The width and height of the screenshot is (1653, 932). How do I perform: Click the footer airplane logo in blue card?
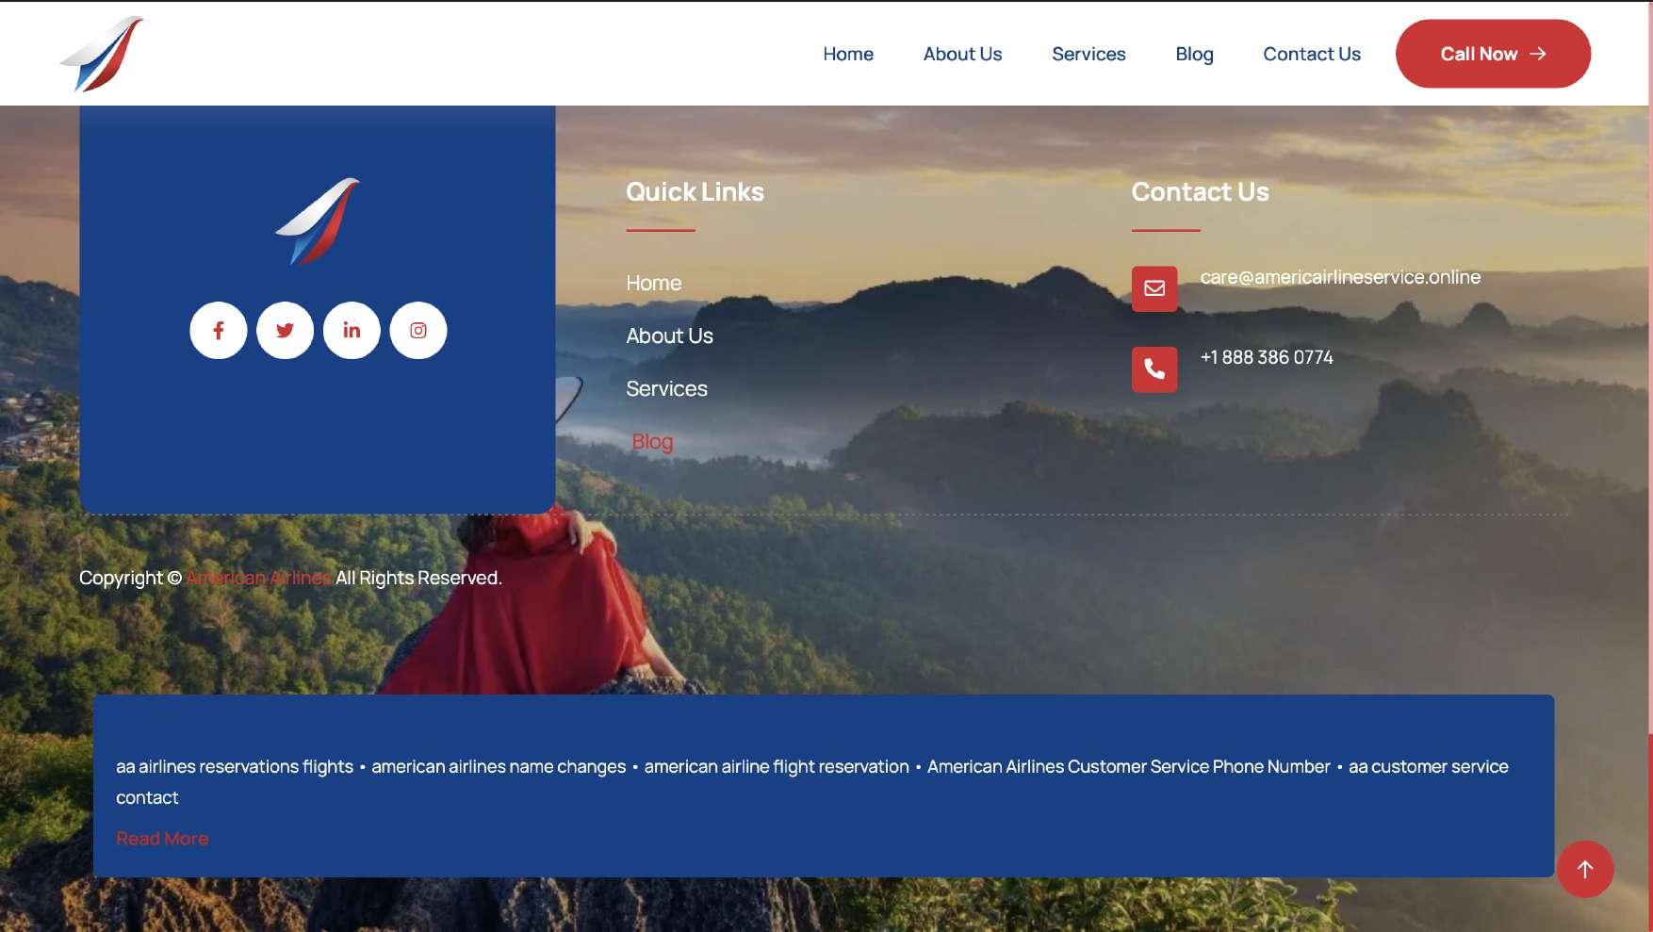pos(318,221)
